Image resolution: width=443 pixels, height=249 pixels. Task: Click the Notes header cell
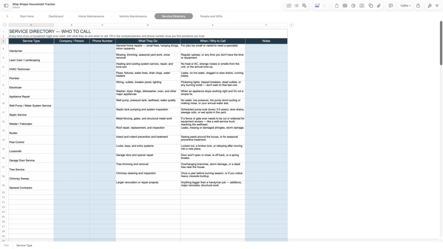click(x=266, y=41)
